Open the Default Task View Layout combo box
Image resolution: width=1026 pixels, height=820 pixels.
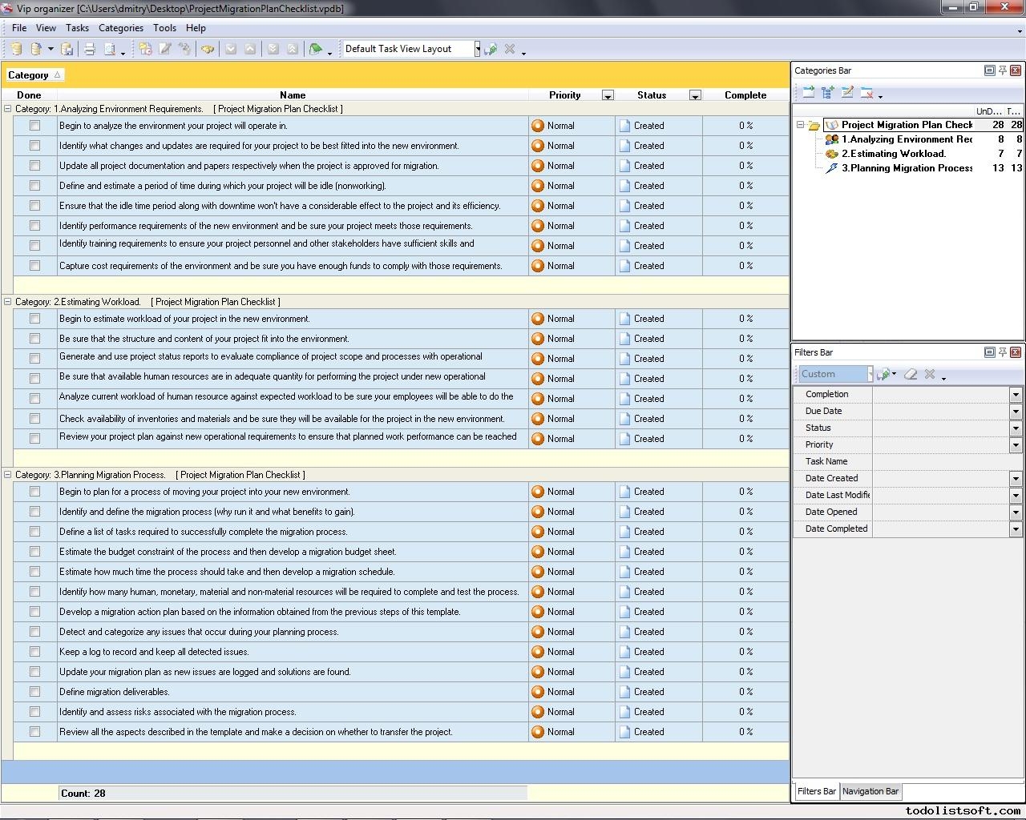(476, 48)
